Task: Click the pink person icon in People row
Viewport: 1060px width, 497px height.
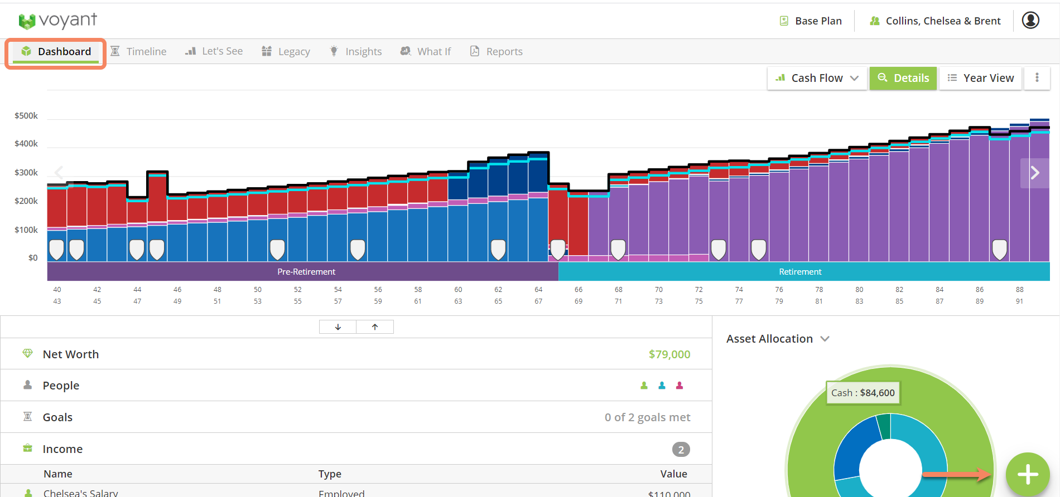Action: 679,386
